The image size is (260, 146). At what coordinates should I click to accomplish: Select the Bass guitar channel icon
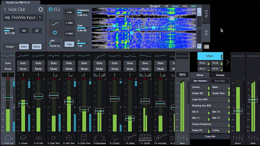(130, 138)
